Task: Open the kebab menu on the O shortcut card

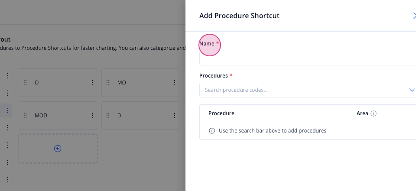Action: 92,83
